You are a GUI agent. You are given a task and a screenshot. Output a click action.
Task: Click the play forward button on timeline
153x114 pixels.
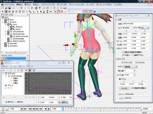49,109
